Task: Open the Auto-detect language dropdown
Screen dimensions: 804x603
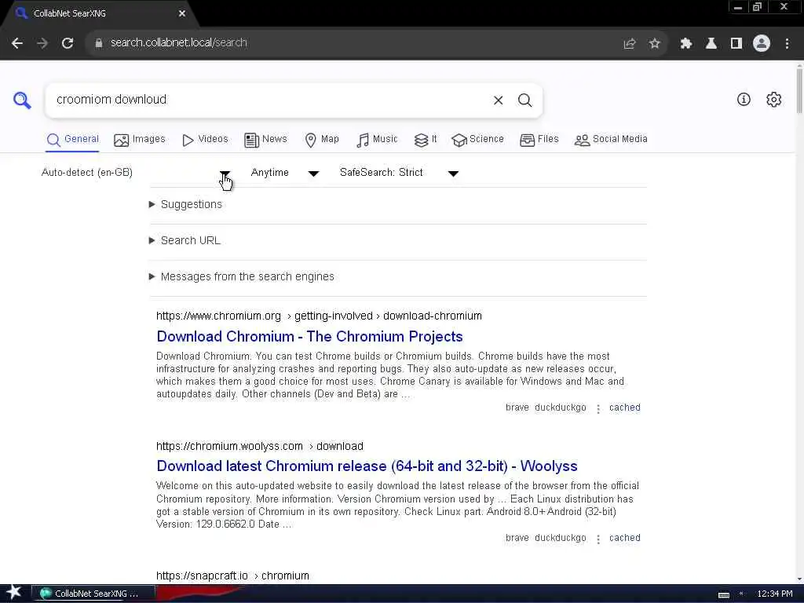Action: coord(136,173)
